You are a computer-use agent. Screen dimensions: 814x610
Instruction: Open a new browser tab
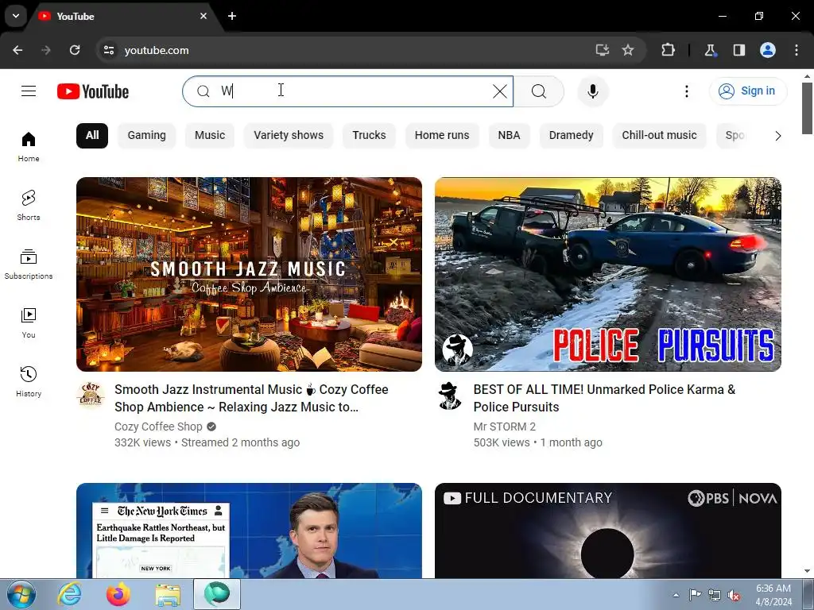tap(232, 16)
